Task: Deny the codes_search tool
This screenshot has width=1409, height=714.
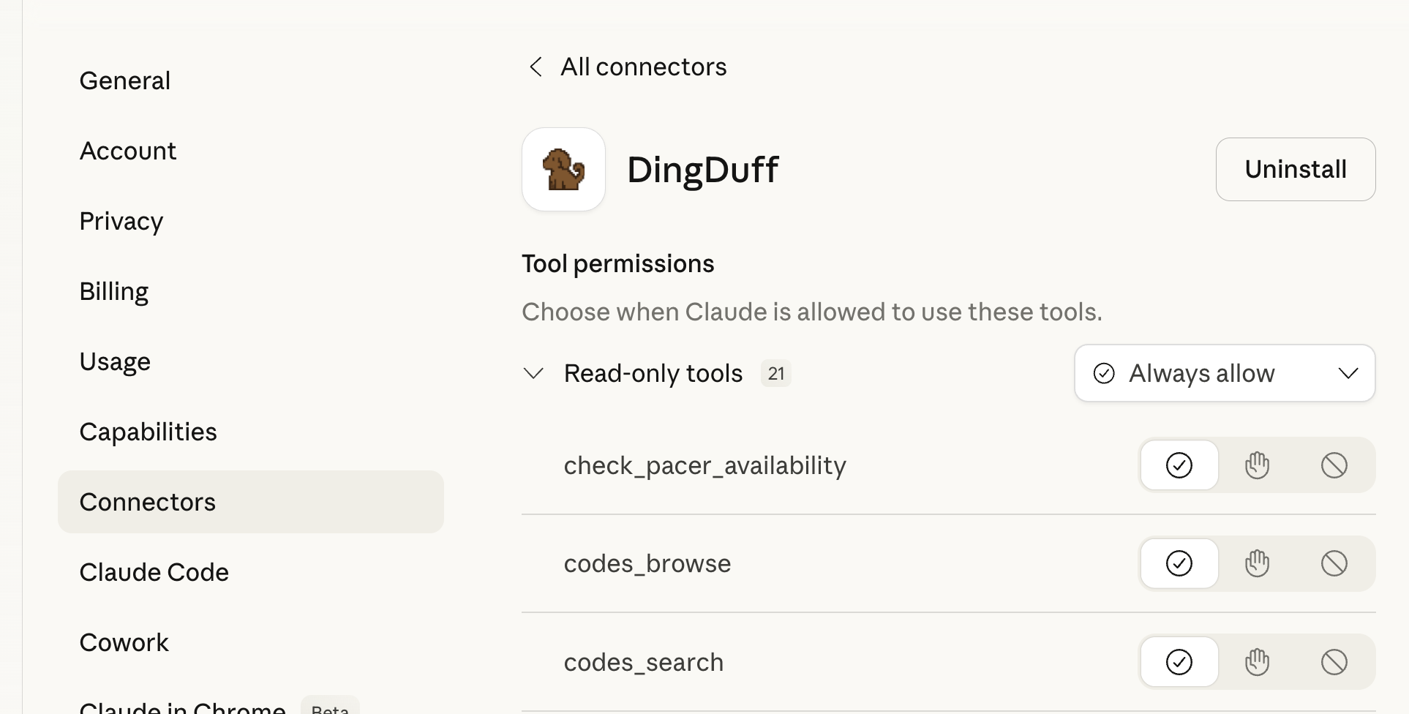Action: [1334, 661]
